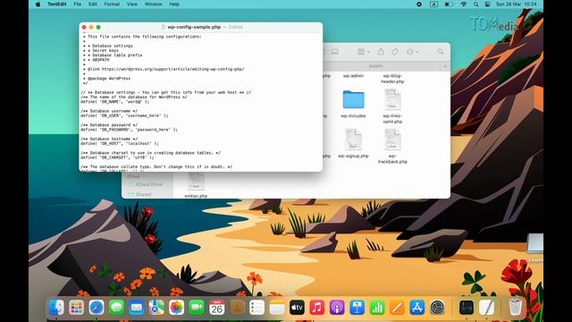The height and width of the screenshot is (322, 572).
Task: Click the wp-config-sample.php title in TextEdit
Action: click(x=194, y=27)
